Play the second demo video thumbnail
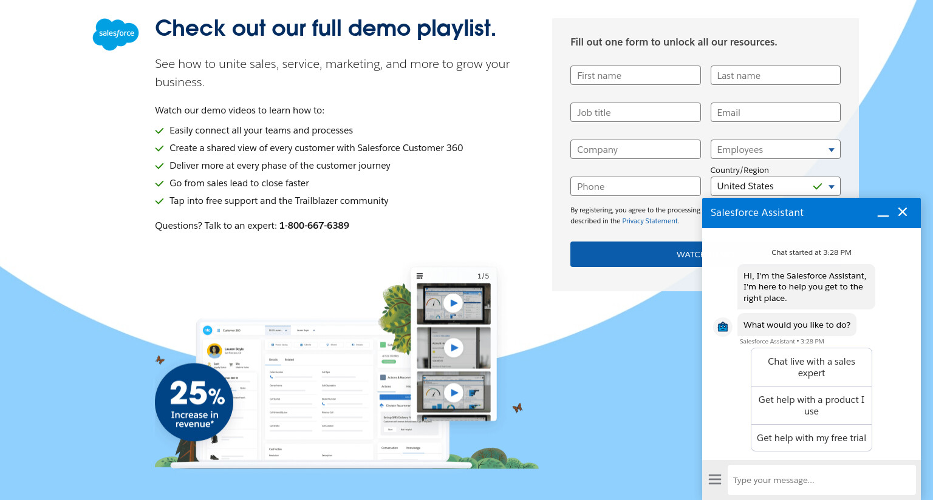933x500 pixels. pos(453,348)
